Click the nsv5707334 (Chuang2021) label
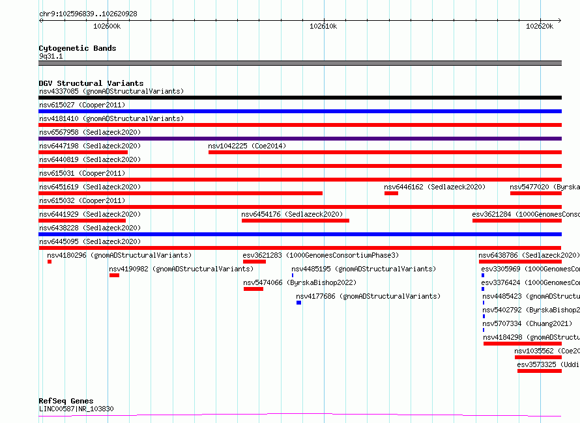580x423 pixels. 527,323
